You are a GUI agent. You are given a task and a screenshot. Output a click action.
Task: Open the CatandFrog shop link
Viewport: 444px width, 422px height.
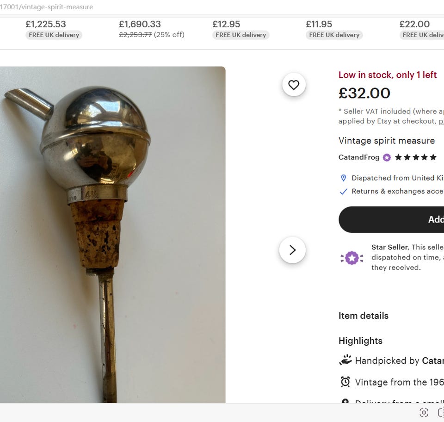click(359, 157)
